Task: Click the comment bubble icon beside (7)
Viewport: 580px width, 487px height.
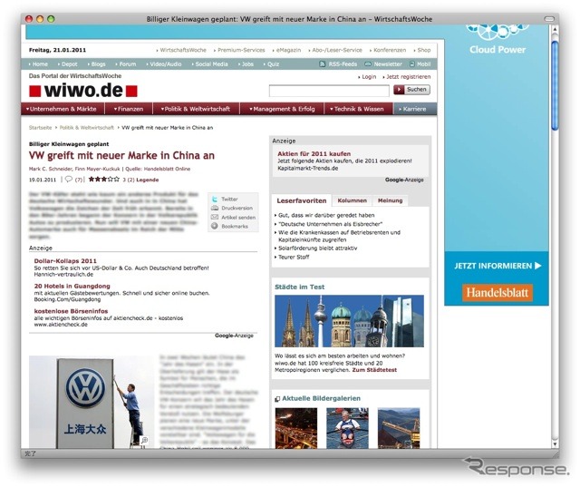Action: pos(69,180)
